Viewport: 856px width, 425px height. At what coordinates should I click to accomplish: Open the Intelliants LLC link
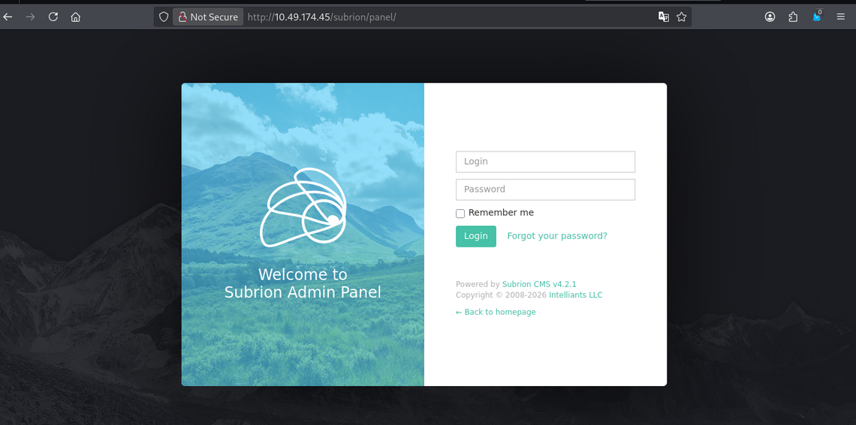(575, 295)
